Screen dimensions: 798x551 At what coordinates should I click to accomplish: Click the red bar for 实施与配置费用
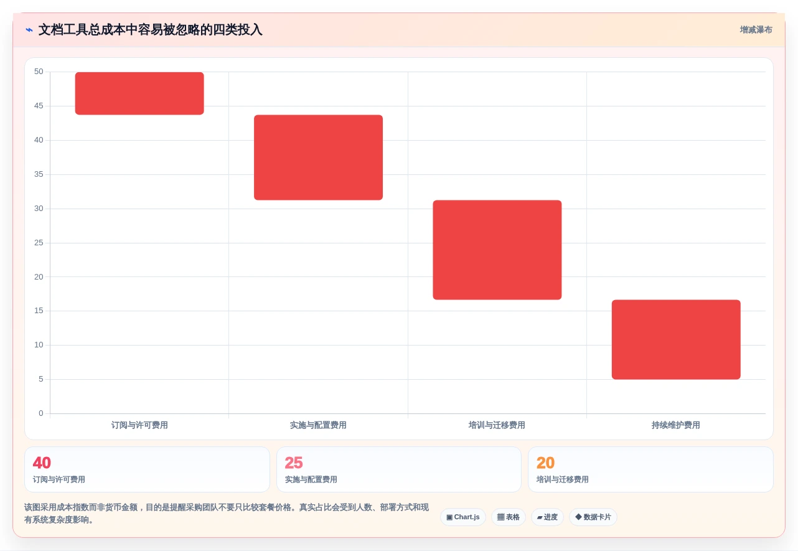pyautogui.click(x=318, y=158)
